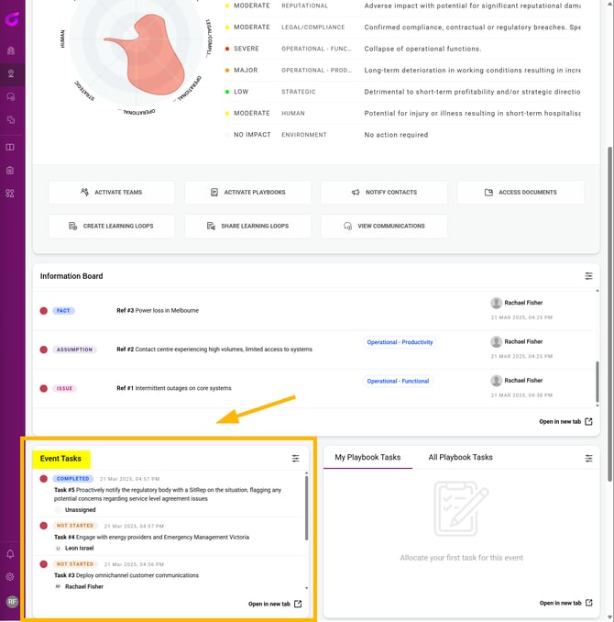
Task: Click the chat bubbles sidebar icon
Action: (x=11, y=96)
